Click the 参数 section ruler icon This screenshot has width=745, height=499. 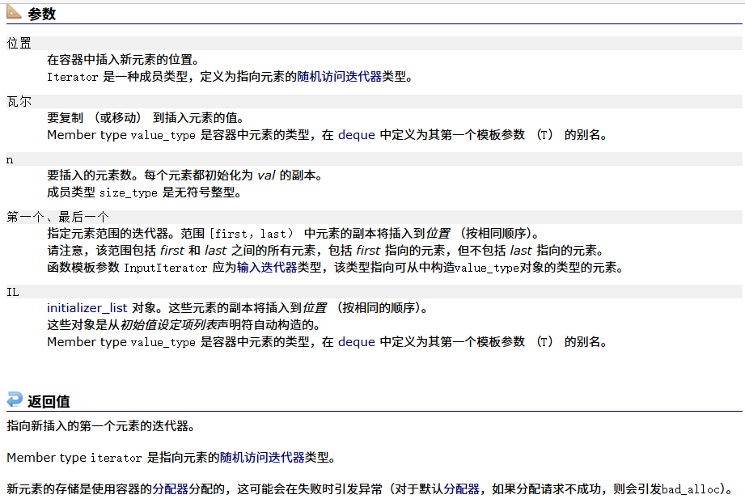pyautogui.click(x=14, y=12)
